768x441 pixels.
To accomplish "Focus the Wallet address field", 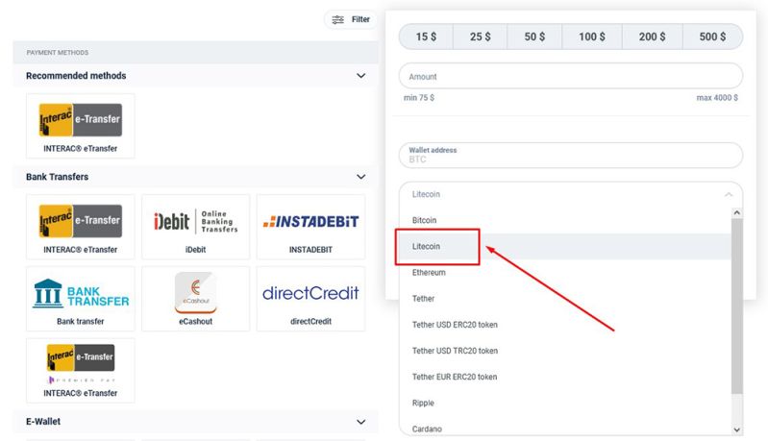I will pyautogui.click(x=571, y=155).
